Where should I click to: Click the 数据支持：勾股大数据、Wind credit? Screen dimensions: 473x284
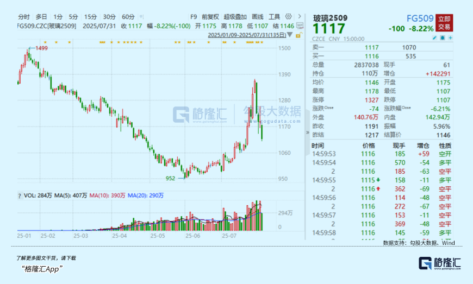click(419, 243)
